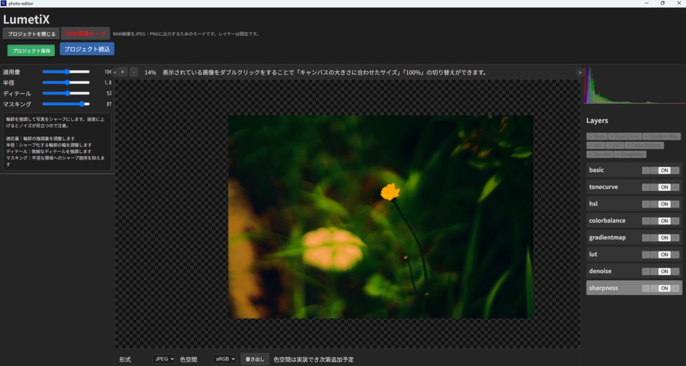Click the + Denoise add-layer button
This screenshot has width=686, height=366.
(600, 154)
